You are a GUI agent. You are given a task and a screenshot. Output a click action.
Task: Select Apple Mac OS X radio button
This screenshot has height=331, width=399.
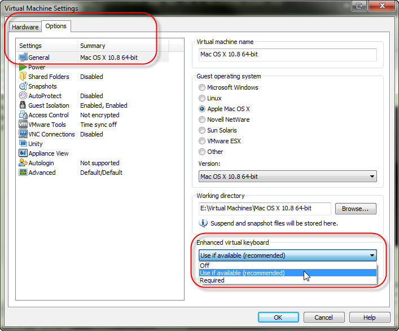click(202, 109)
